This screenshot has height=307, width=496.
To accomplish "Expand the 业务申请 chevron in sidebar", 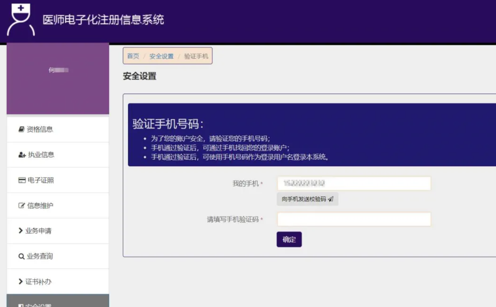I will pyautogui.click(x=21, y=231).
